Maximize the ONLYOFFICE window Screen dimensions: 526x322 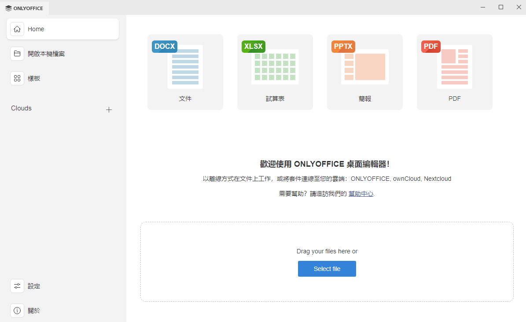click(x=501, y=7)
